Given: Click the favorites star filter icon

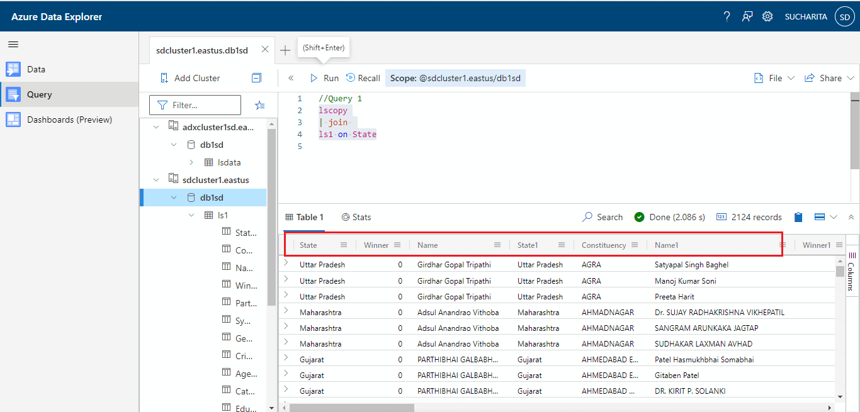Looking at the screenshot, I should [x=259, y=105].
